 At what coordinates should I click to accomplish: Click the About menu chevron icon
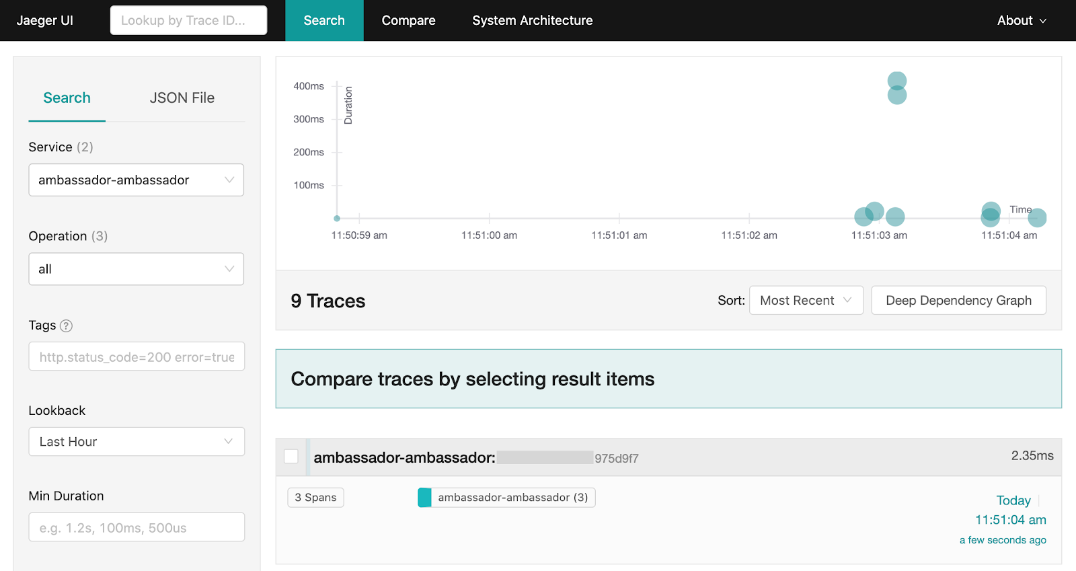pyautogui.click(x=1043, y=21)
